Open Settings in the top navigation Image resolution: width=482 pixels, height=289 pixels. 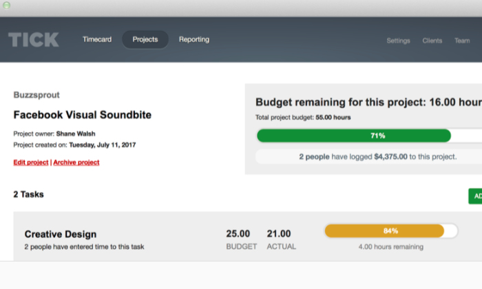[x=398, y=41]
